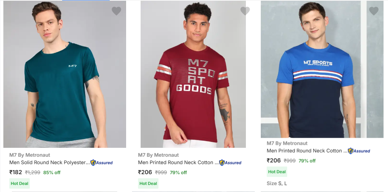The image size is (388, 192).
Task: Click the Assured badge on the blue t-shirt
Action: 359,151
